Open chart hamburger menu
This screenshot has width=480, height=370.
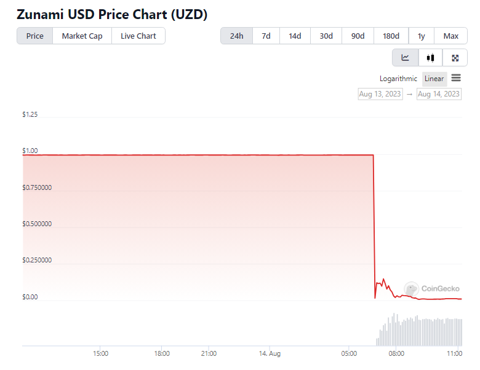coord(456,78)
